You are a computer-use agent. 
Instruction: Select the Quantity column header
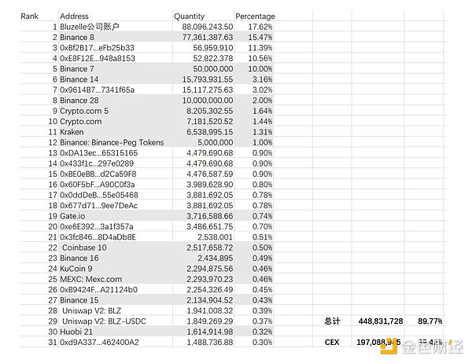[189, 16]
